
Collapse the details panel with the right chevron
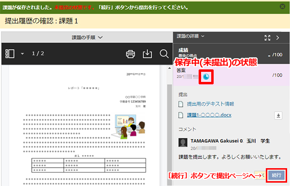click(277, 38)
